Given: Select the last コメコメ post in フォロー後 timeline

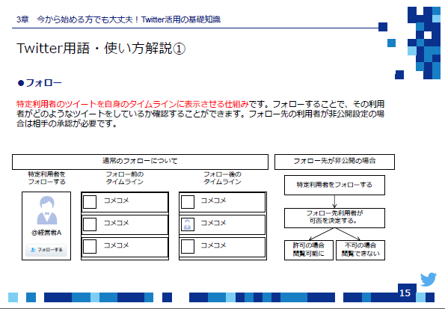Looking at the screenshot, I should [222, 247].
